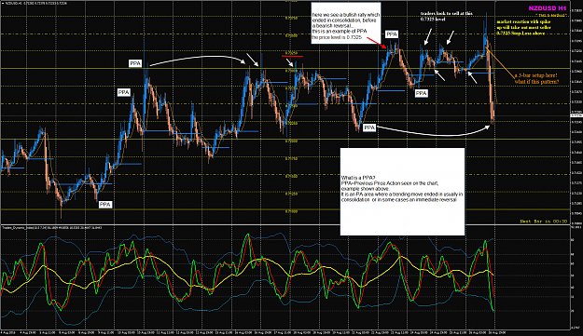
Task: Click yellow 'market reaction with spike' note
Action: pyautogui.click(x=524, y=27)
